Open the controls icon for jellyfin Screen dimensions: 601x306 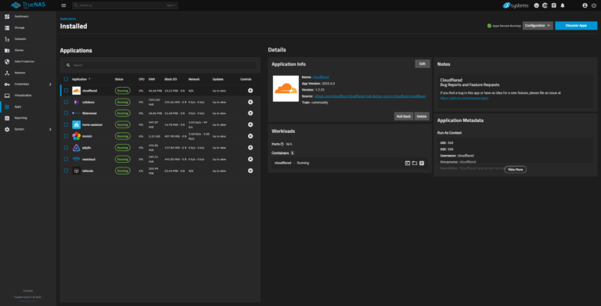[250, 148]
